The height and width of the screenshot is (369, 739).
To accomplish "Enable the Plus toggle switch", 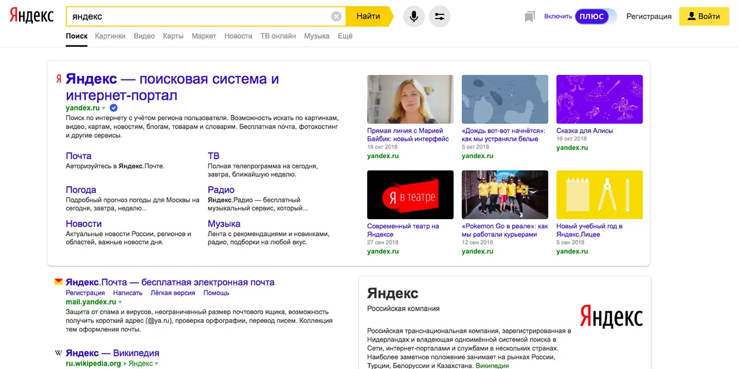I will click(595, 17).
